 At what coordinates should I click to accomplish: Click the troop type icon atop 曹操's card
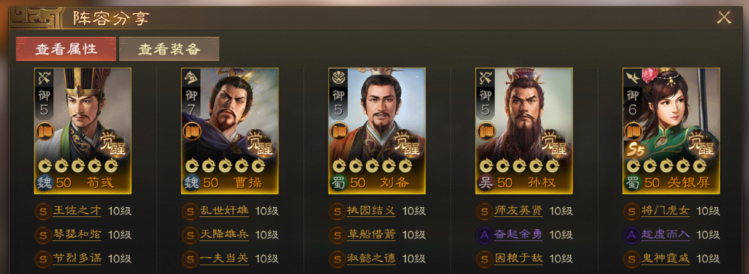point(191,77)
